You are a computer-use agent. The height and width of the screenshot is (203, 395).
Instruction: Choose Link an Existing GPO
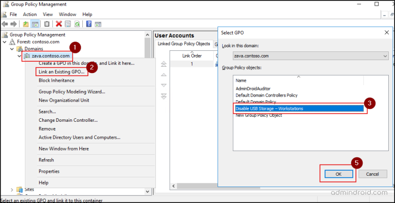[62, 72]
